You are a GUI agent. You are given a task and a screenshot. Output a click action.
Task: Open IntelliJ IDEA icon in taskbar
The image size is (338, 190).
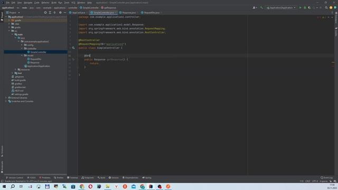tap(151, 186)
